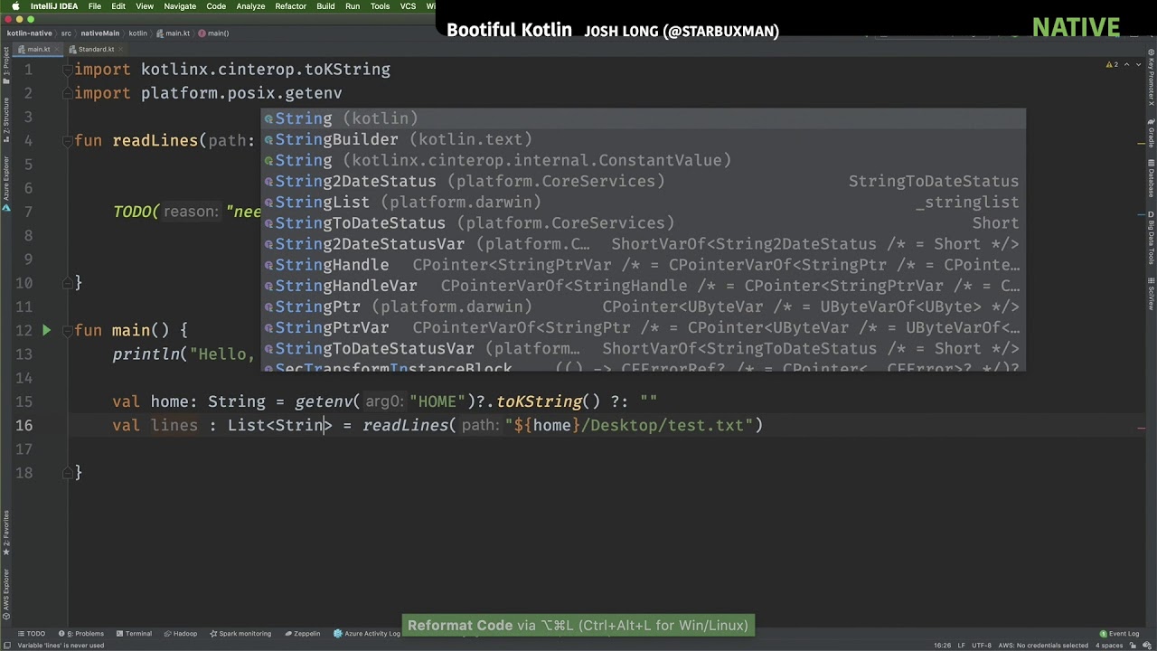Click the LF line separator status
The image size is (1157, 651).
coord(962,646)
